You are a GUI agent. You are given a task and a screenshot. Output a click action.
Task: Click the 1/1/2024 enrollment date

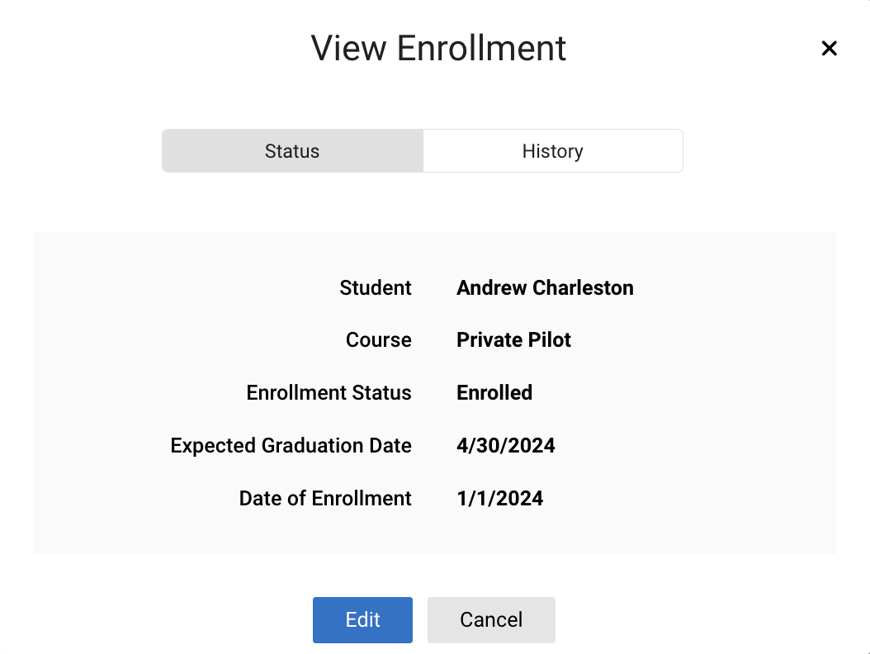click(499, 499)
